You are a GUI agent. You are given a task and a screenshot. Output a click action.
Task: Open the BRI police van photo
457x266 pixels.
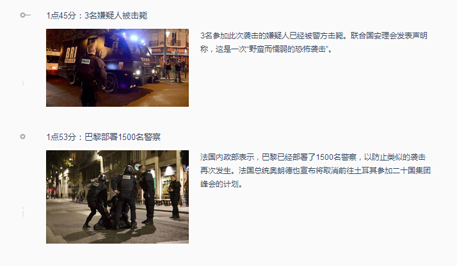click(x=118, y=68)
